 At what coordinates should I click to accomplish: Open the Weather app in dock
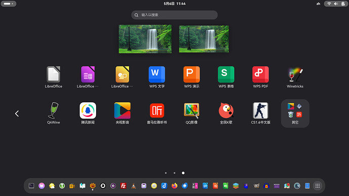click(x=52, y=185)
